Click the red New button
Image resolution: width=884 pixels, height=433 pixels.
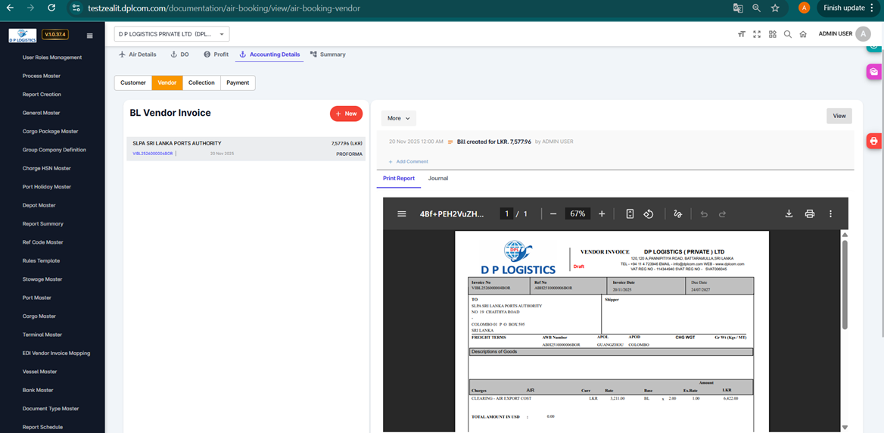pos(346,114)
